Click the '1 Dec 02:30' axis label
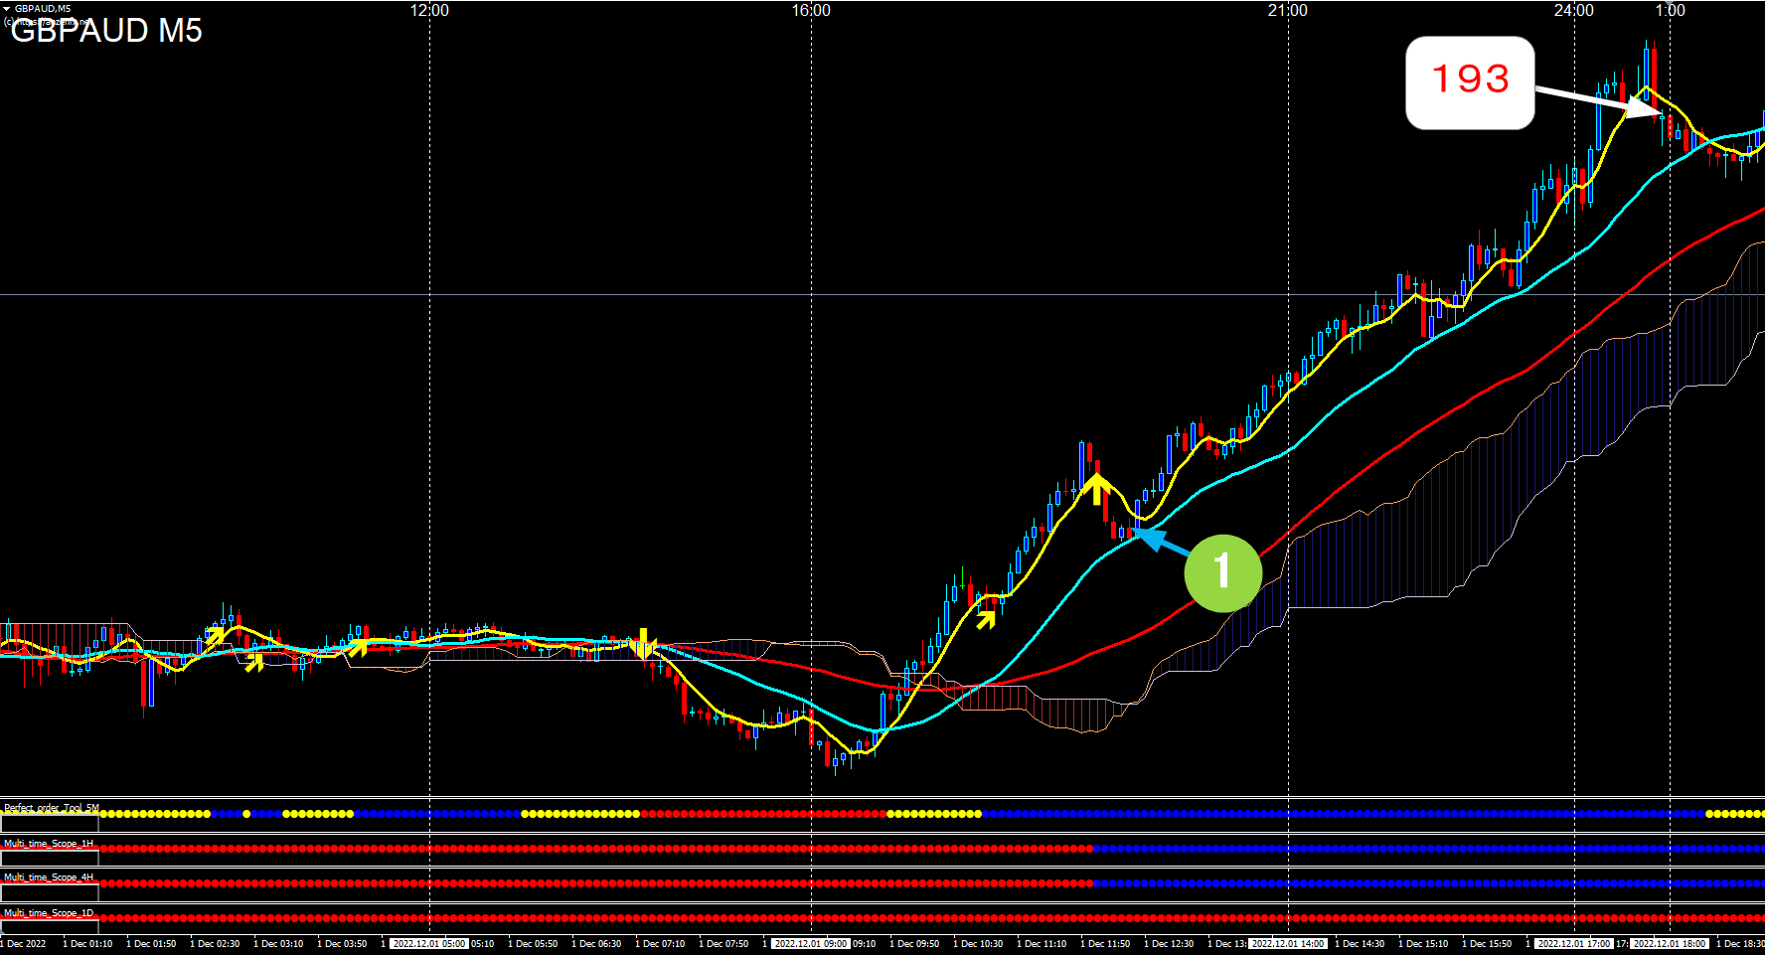Viewport: 1765px width, 955px height. coord(215,944)
